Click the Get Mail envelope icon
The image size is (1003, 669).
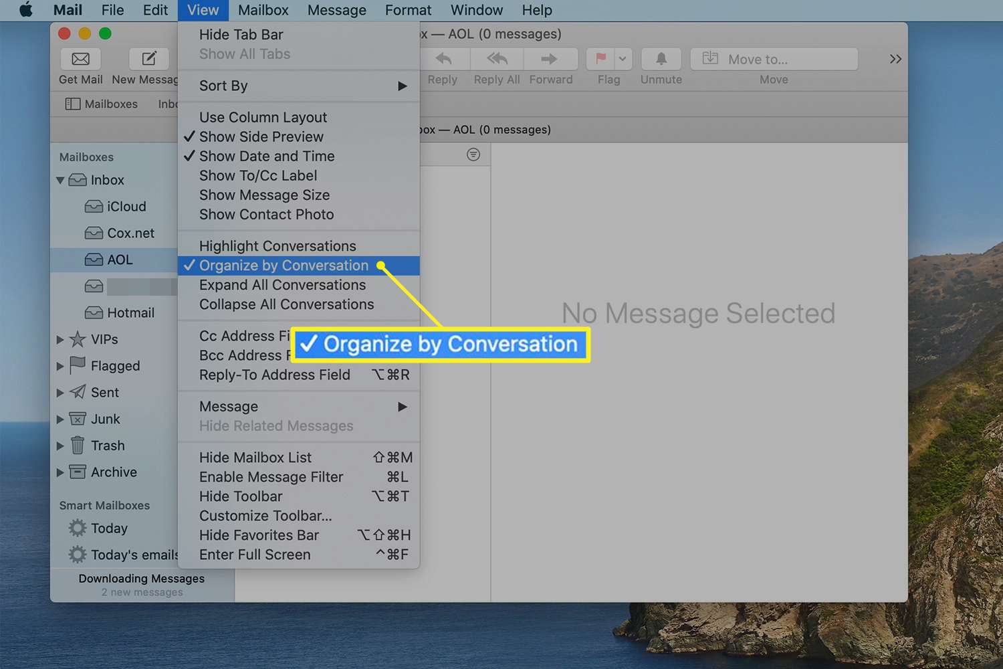81,59
